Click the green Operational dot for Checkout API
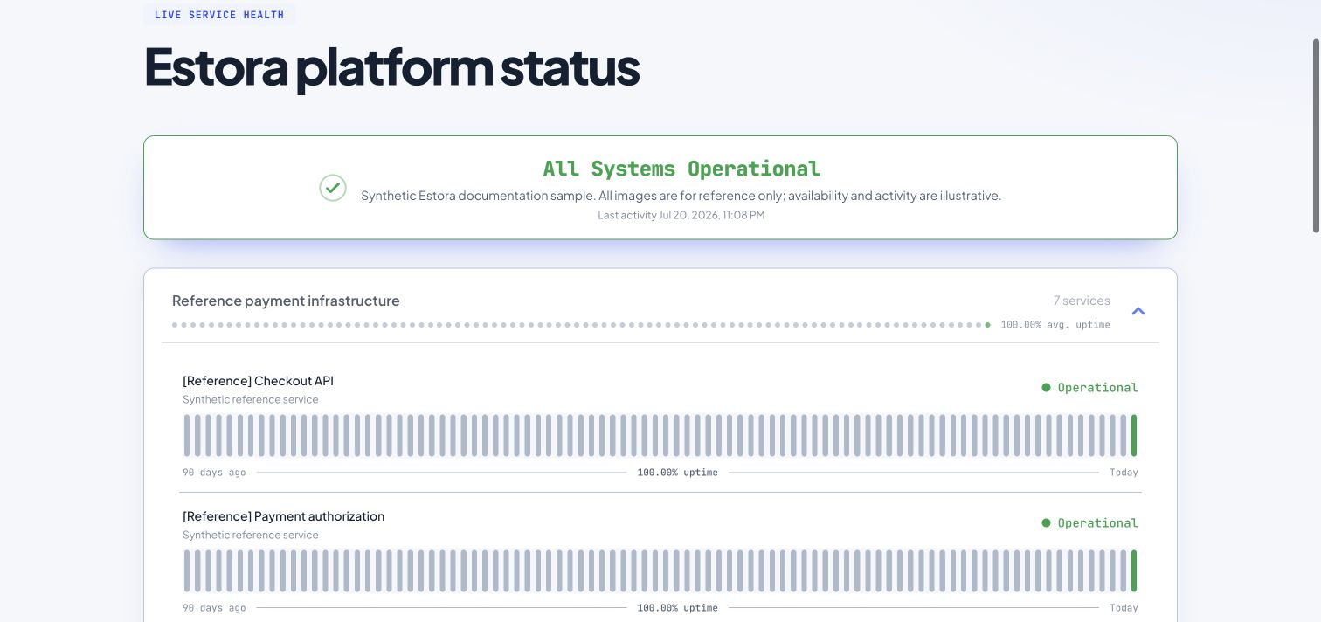Viewport: 1321px width, 622px height. coord(1046,387)
